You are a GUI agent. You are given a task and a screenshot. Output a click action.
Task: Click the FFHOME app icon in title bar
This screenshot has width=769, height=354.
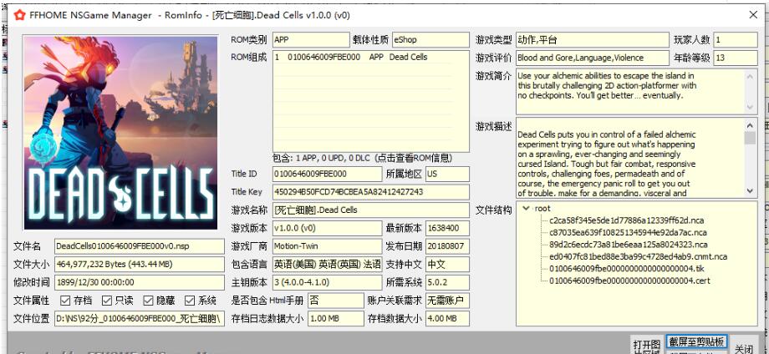click(19, 15)
